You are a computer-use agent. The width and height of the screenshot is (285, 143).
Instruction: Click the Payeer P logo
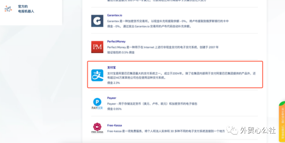97,104
